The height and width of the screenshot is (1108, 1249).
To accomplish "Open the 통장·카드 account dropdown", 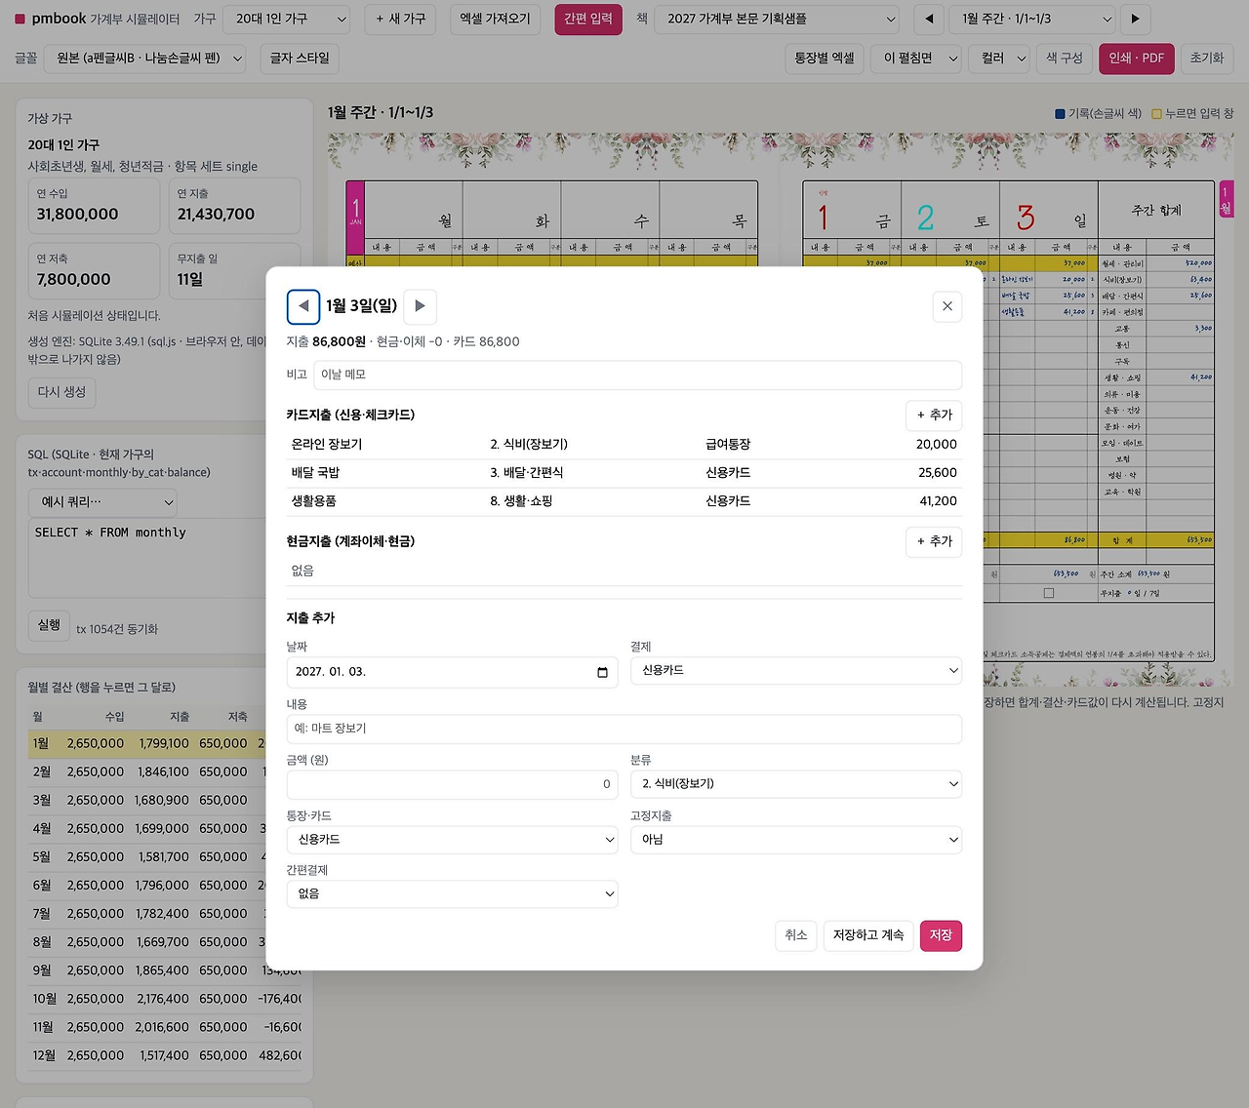I will tap(452, 840).
